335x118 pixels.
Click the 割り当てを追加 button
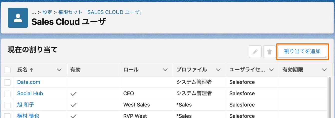(x=302, y=52)
